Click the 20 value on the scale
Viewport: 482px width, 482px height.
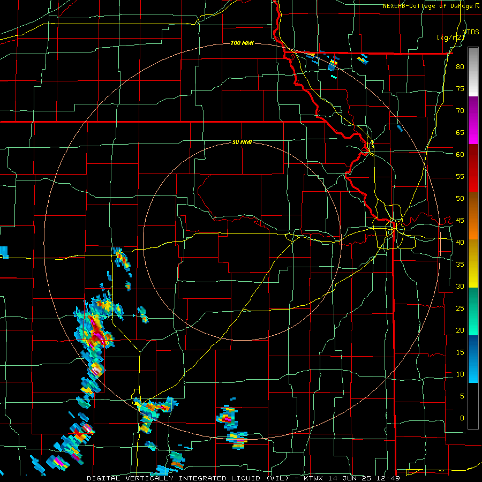pos(460,330)
